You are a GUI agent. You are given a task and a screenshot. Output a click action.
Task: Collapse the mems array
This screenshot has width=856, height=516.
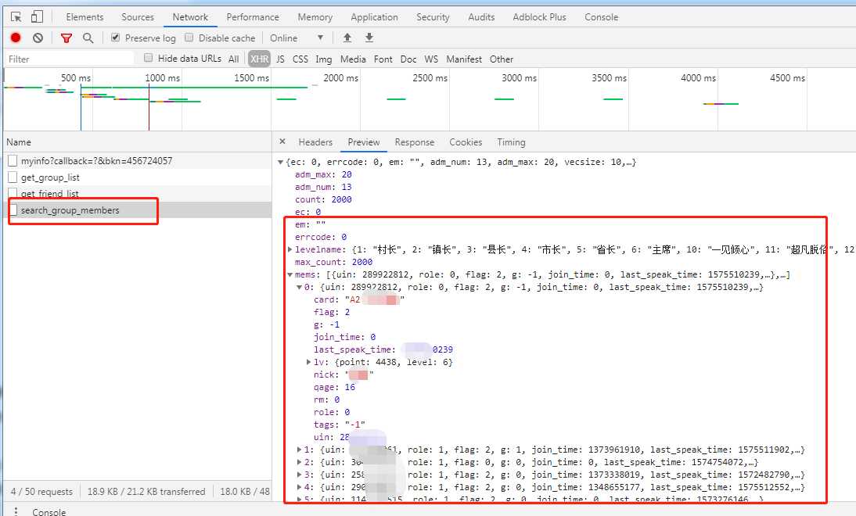(290, 274)
